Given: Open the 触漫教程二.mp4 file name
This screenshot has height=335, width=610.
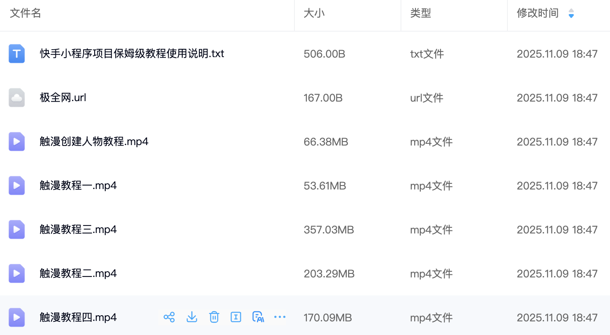Looking at the screenshot, I should pos(78,273).
